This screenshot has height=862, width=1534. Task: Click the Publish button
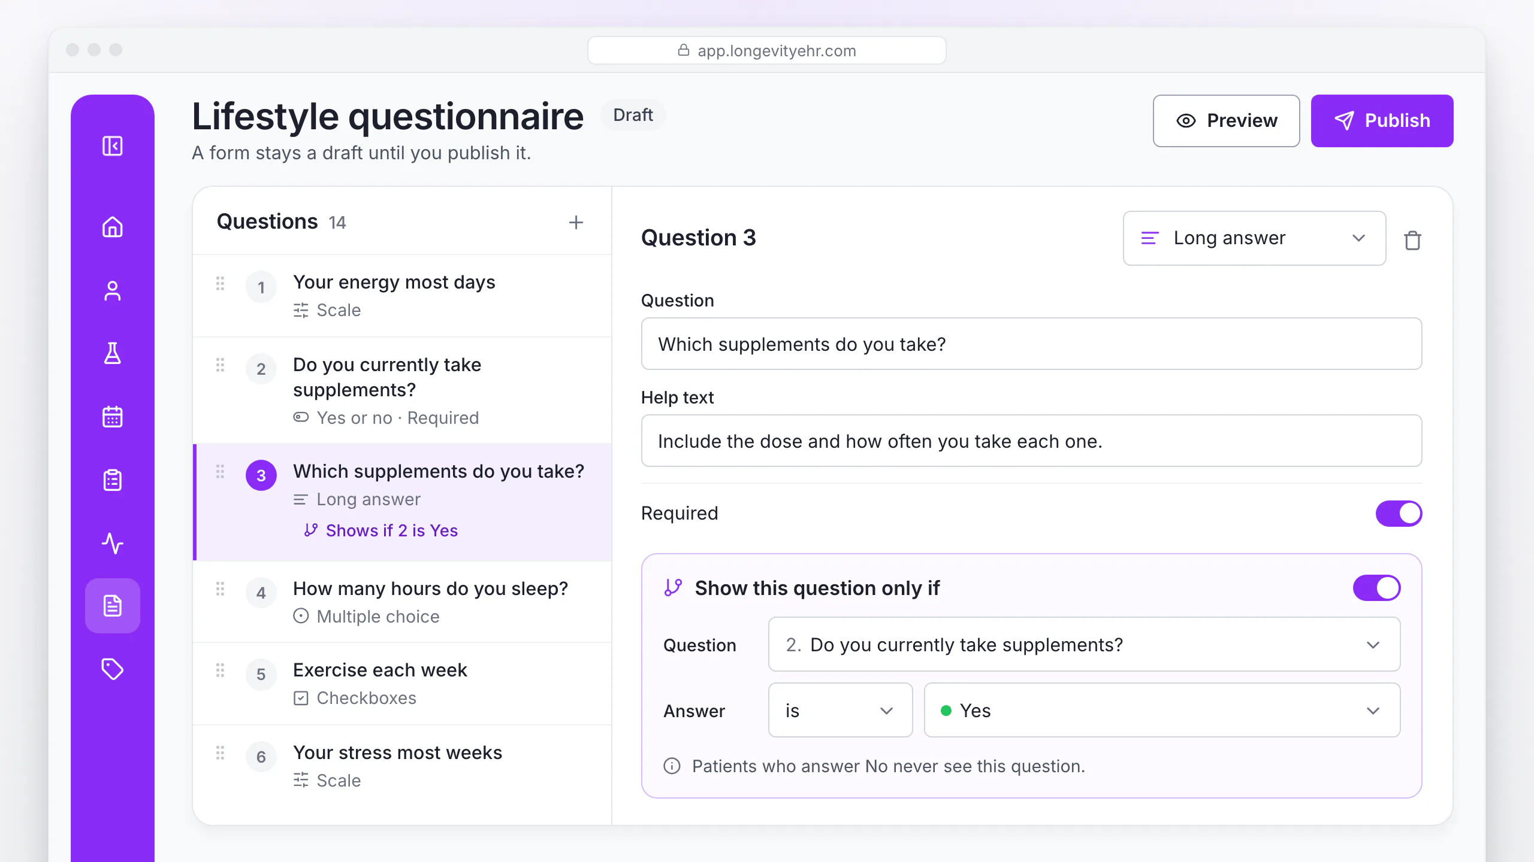tap(1382, 121)
